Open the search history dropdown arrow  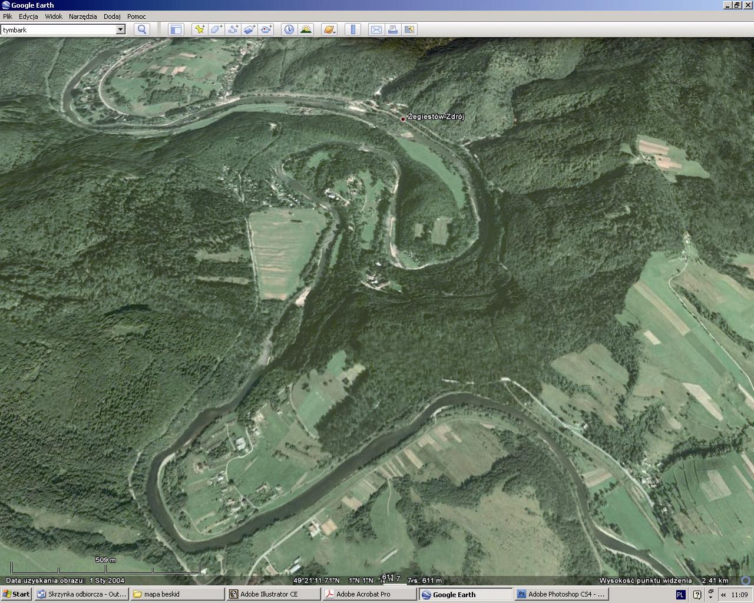pos(121,29)
